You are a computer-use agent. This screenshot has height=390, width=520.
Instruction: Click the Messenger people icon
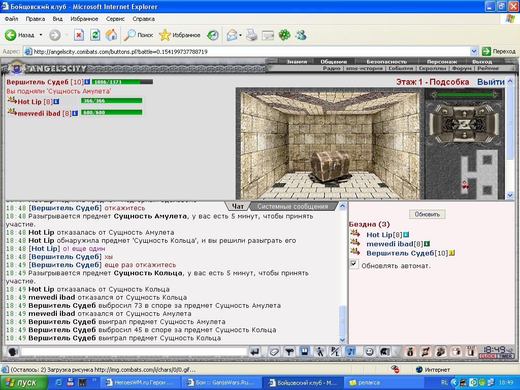tap(301, 35)
